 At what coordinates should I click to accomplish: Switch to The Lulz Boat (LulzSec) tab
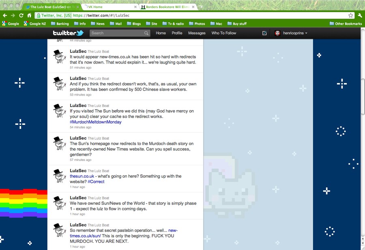51,7
